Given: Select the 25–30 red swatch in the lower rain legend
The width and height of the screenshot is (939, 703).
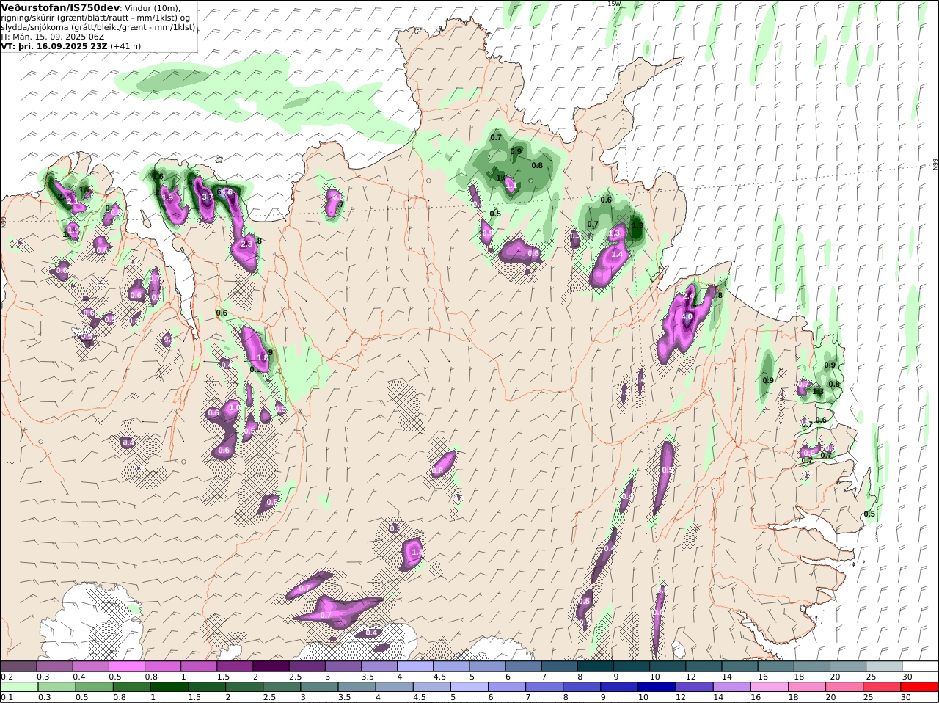Looking at the screenshot, I should click(883, 687).
